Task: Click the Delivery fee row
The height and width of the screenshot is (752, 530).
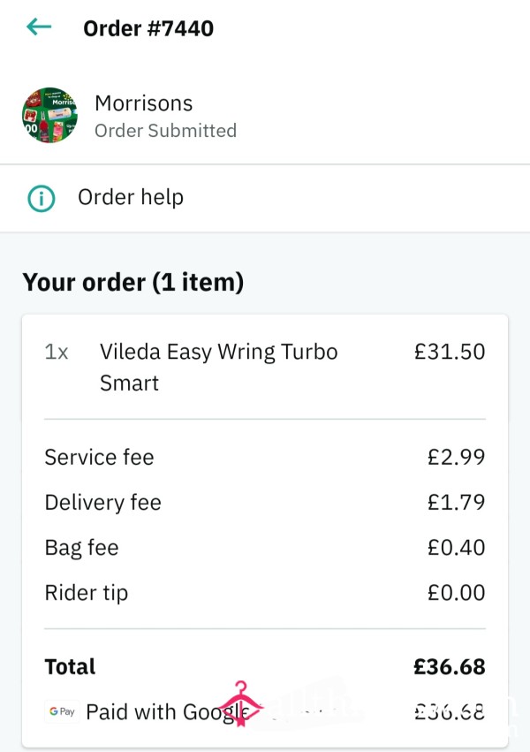Action: (265, 502)
